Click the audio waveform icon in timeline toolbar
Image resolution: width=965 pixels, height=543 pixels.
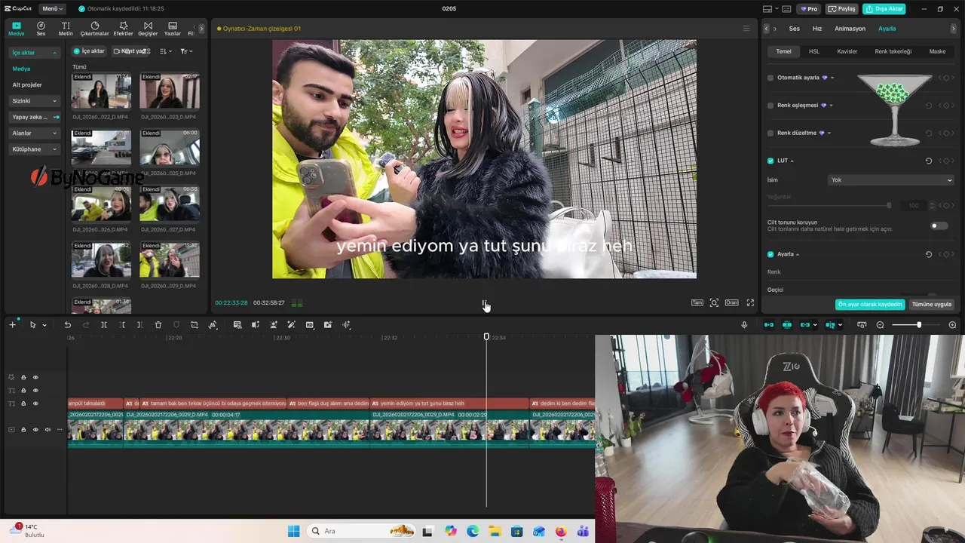pyautogui.click(x=347, y=325)
